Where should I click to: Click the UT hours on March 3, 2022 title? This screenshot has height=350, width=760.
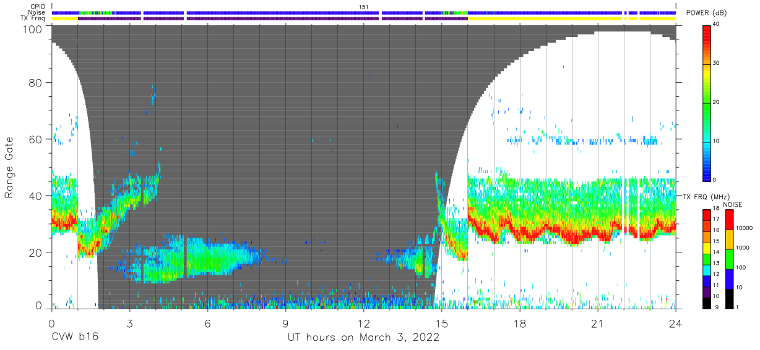click(x=363, y=338)
